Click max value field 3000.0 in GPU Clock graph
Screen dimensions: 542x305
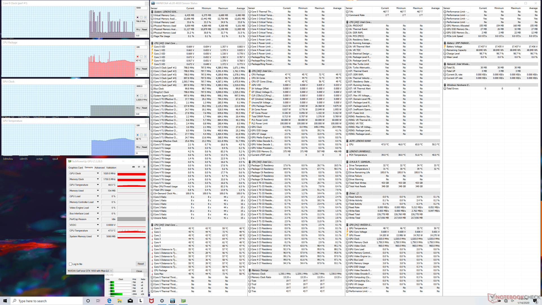pyautogui.click(x=141, y=86)
